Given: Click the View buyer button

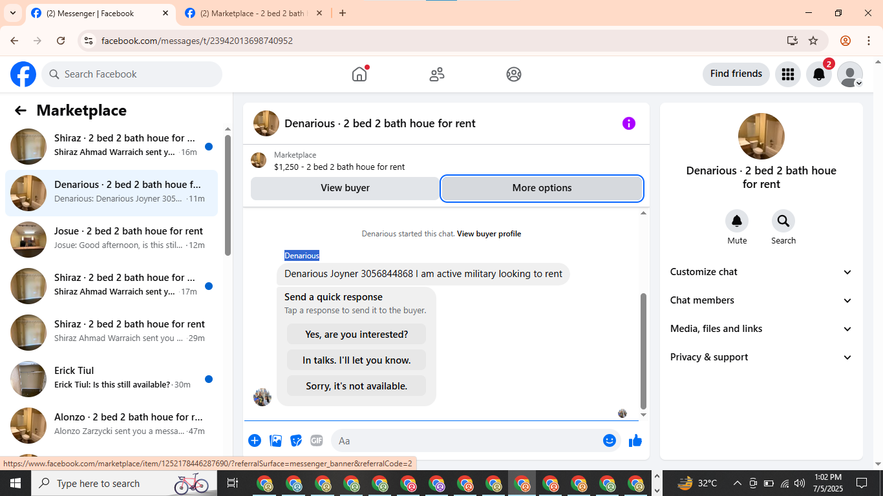Looking at the screenshot, I should (345, 188).
